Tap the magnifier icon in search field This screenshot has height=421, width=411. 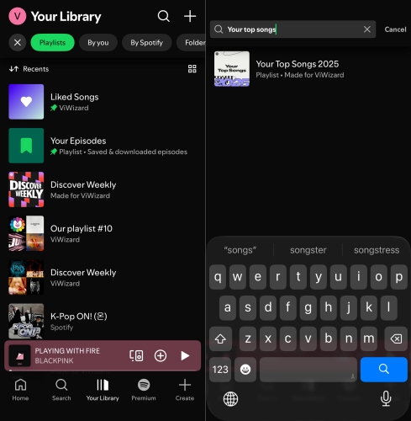click(219, 29)
